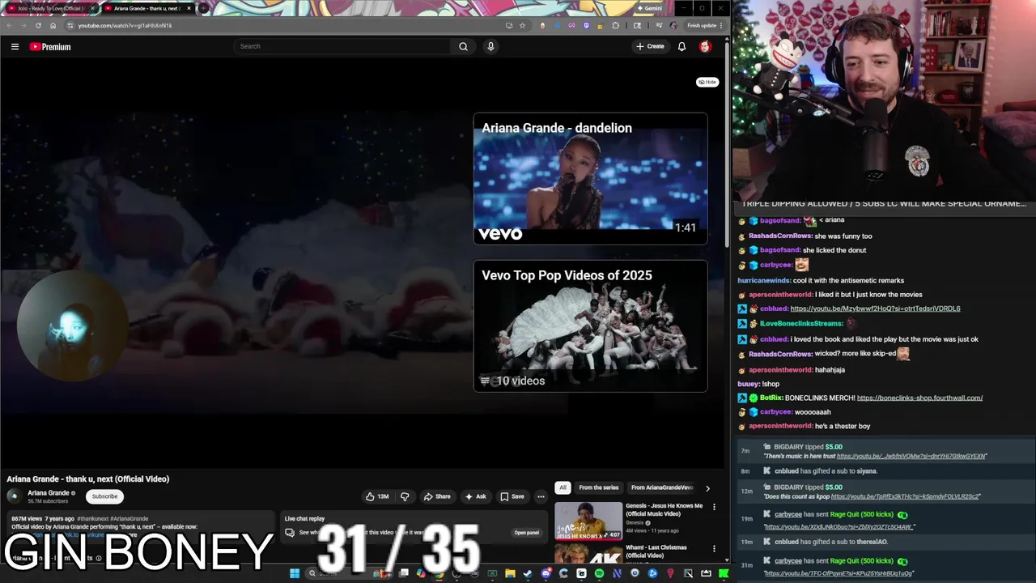
Task: Open the #ArianaGrande hashtag
Action: pyautogui.click(x=129, y=518)
